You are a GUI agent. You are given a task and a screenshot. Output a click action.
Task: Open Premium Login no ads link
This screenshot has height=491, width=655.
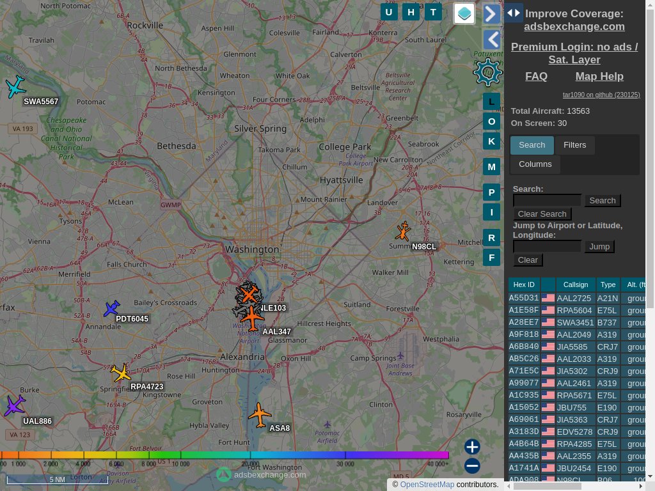[x=574, y=53]
